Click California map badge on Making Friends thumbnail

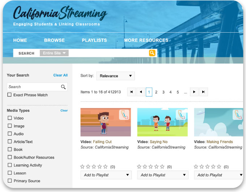click(x=238, y=115)
